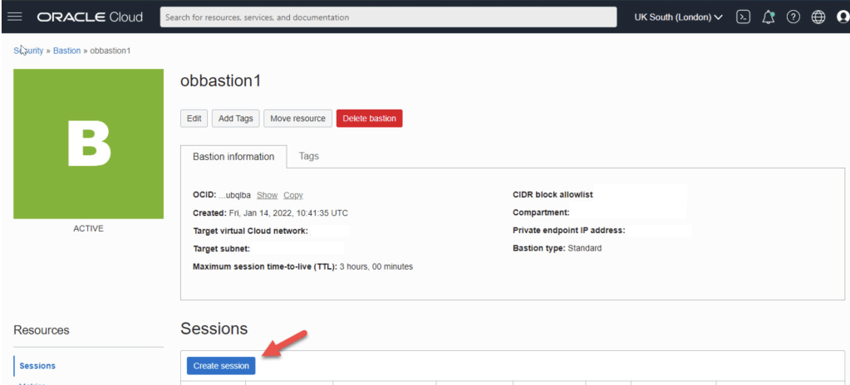Open the help question mark icon
This screenshot has width=850, height=385.
coord(793,17)
